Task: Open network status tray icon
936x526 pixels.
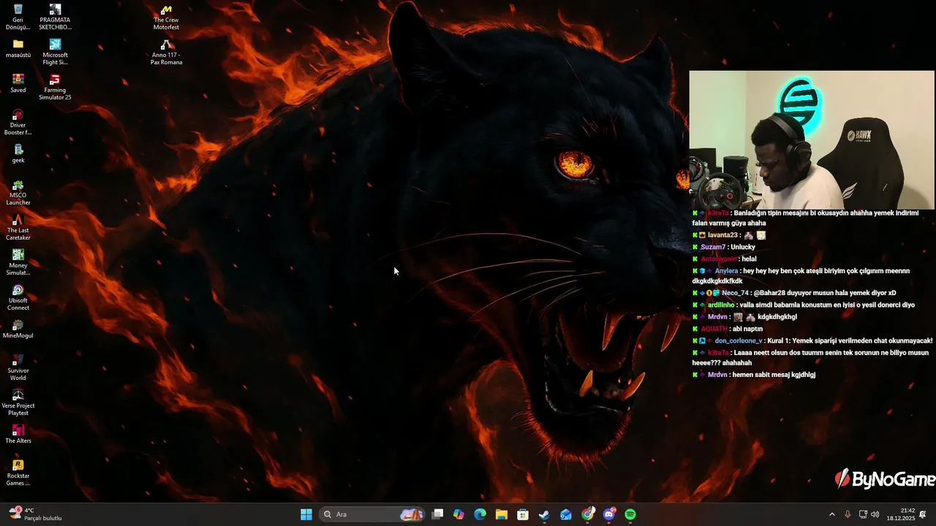Action: (863, 514)
